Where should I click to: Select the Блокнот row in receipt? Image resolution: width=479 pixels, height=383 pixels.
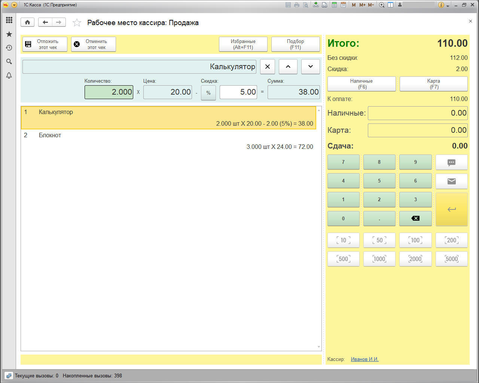tap(168, 141)
